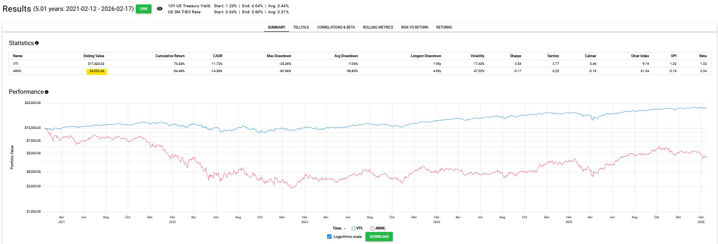Click the 10Y US Treasury Yield label
The image size is (718, 244).
[189, 6]
